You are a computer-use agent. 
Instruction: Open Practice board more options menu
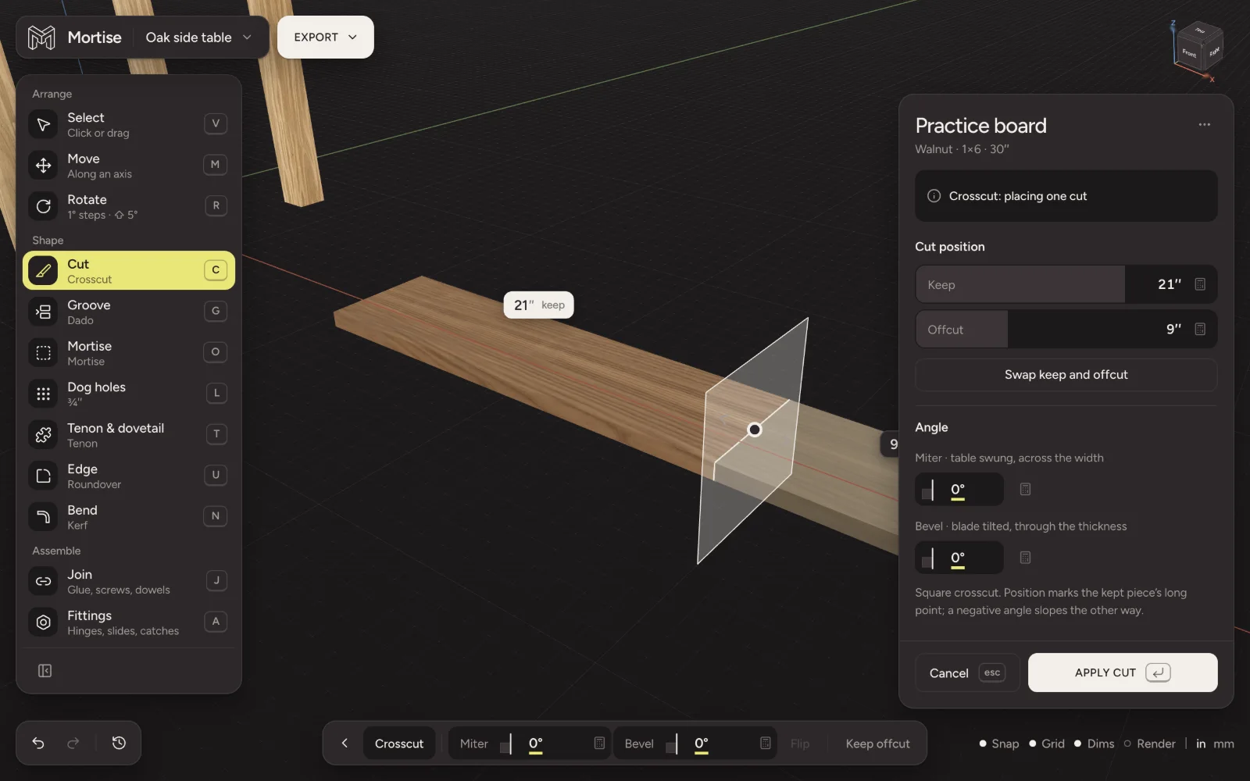click(1205, 125)
